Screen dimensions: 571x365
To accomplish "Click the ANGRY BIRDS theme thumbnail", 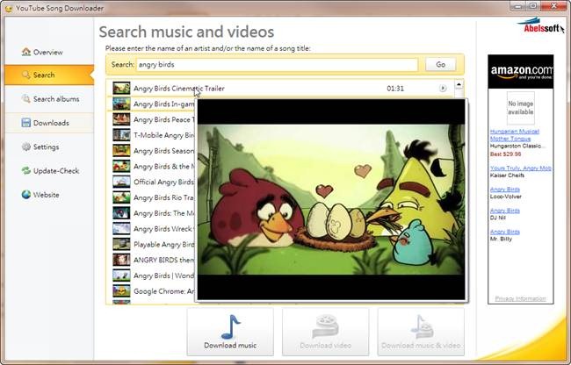I will (121, 261).
